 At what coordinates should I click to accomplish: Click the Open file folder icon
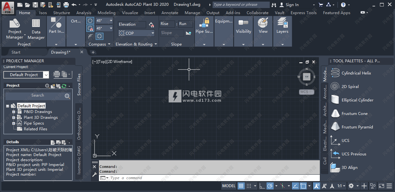tap(28, 5)
